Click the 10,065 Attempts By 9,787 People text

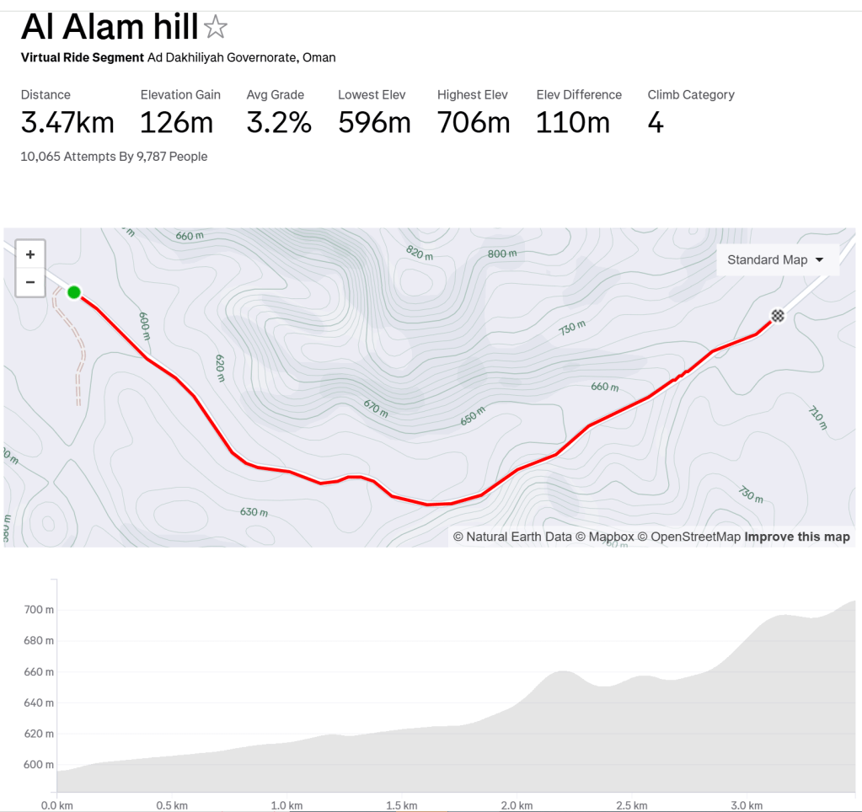point(114,157)
